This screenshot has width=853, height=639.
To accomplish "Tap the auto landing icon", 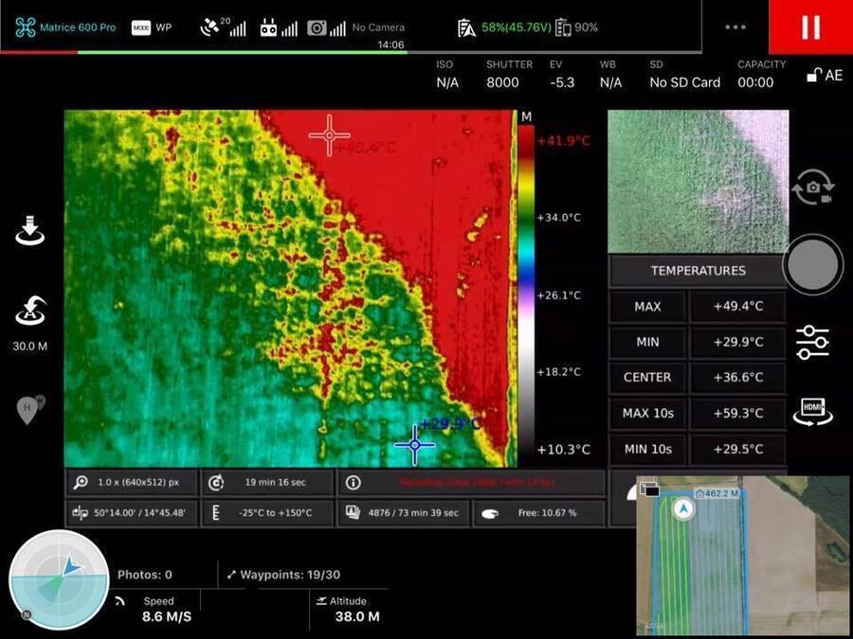I will click(x=30, y=230).
